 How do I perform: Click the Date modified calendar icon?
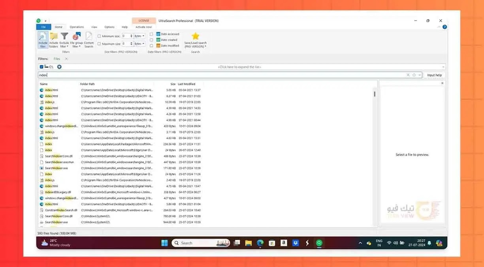158,45
